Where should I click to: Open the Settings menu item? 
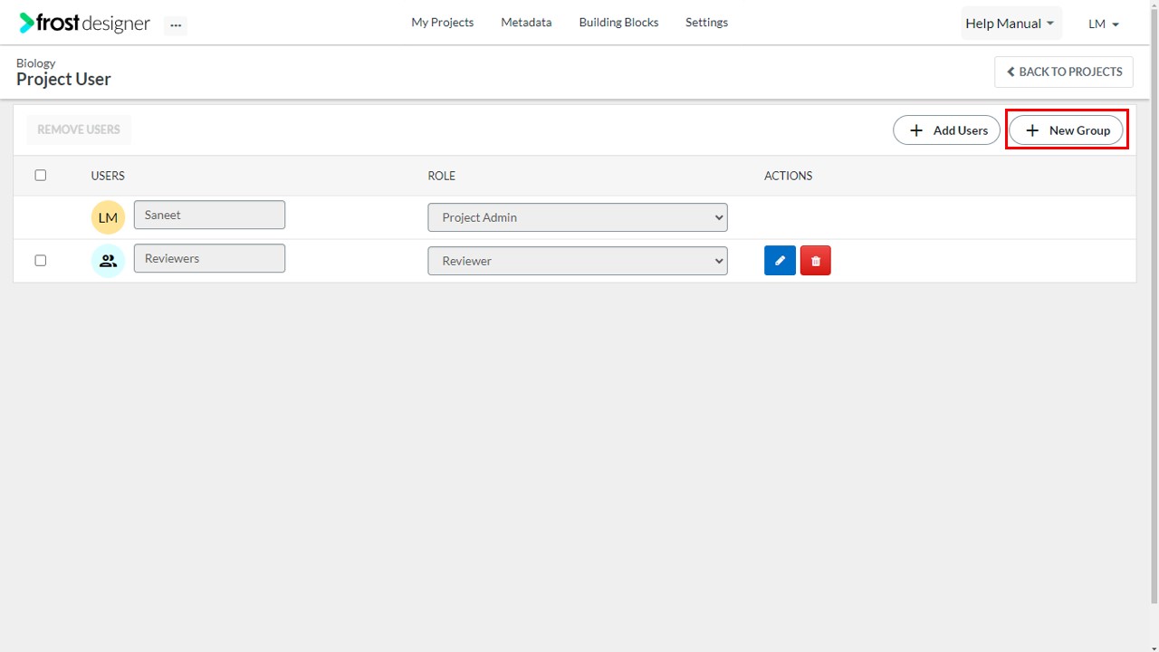(706, 23)
